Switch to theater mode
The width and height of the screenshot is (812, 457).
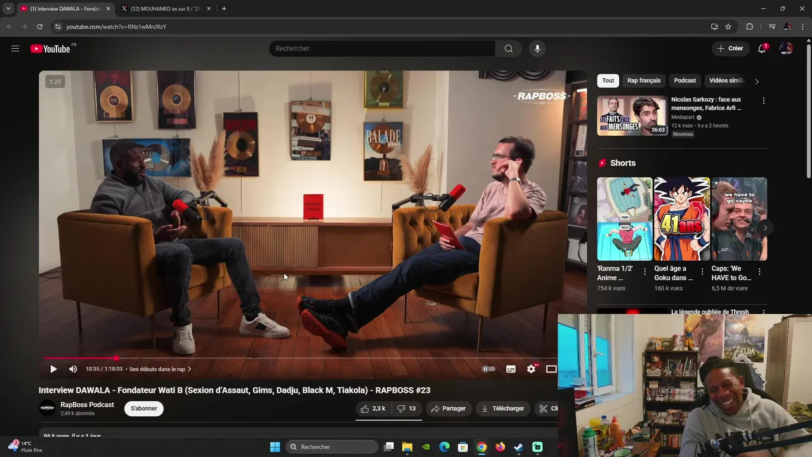[551, 369]
